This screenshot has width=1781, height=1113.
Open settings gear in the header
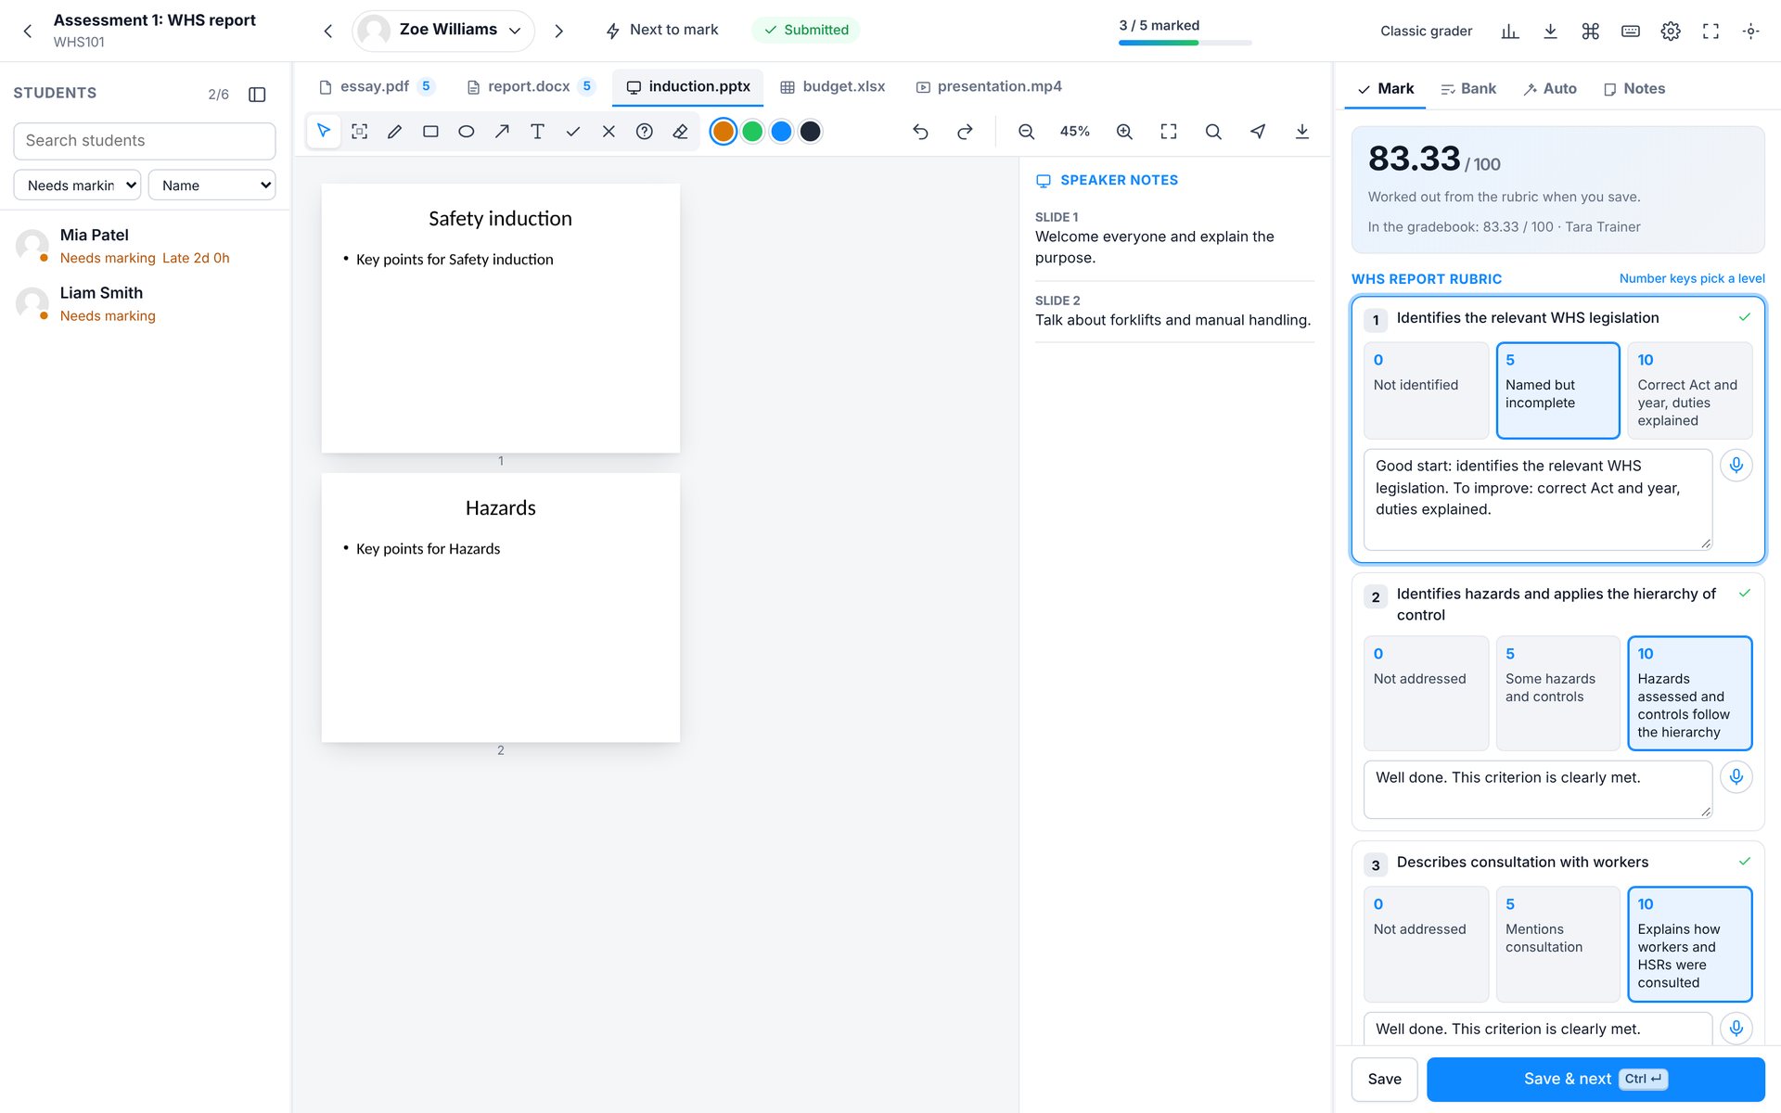1671,32
